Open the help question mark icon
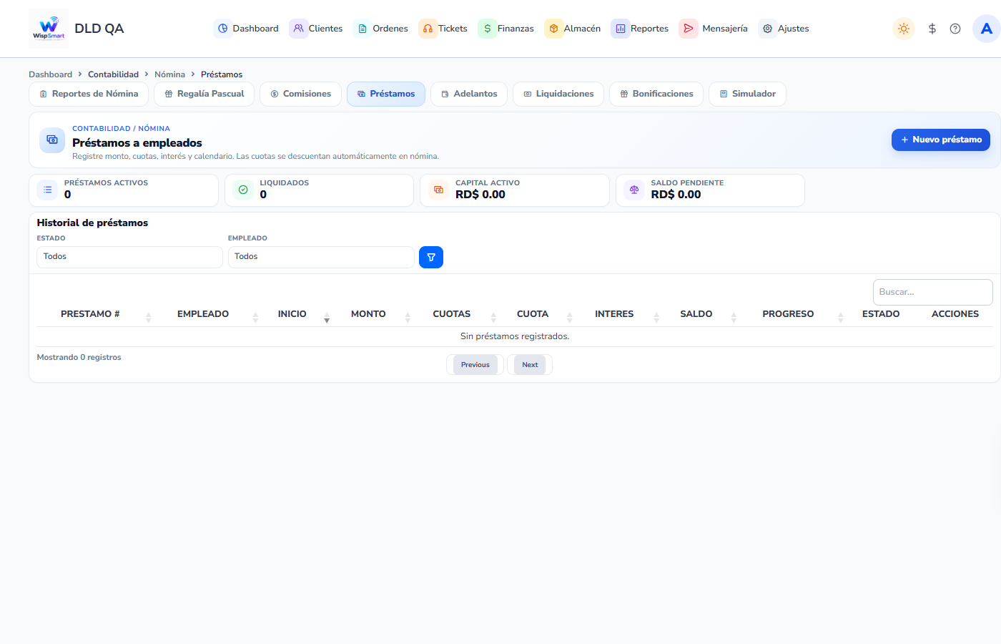1001x644 pixels. click(x=955, y=29)
